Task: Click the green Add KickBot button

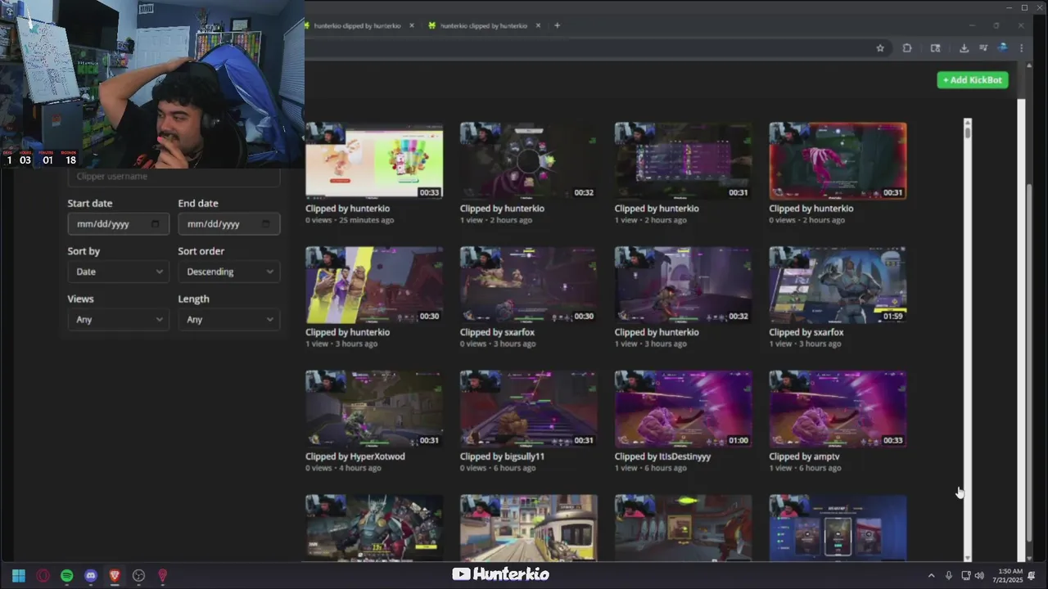Action: point(973,80)
